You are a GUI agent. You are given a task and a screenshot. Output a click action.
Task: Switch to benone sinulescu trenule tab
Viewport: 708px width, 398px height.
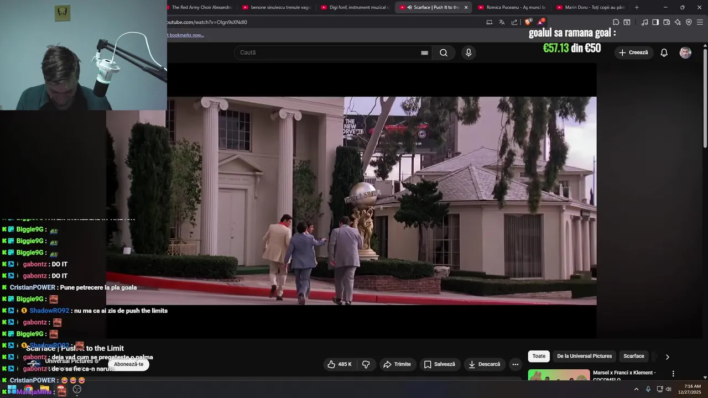tap(277, 7)
